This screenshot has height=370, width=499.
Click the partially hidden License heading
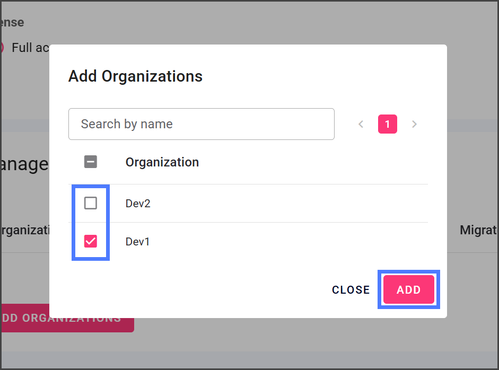(12, 22)
